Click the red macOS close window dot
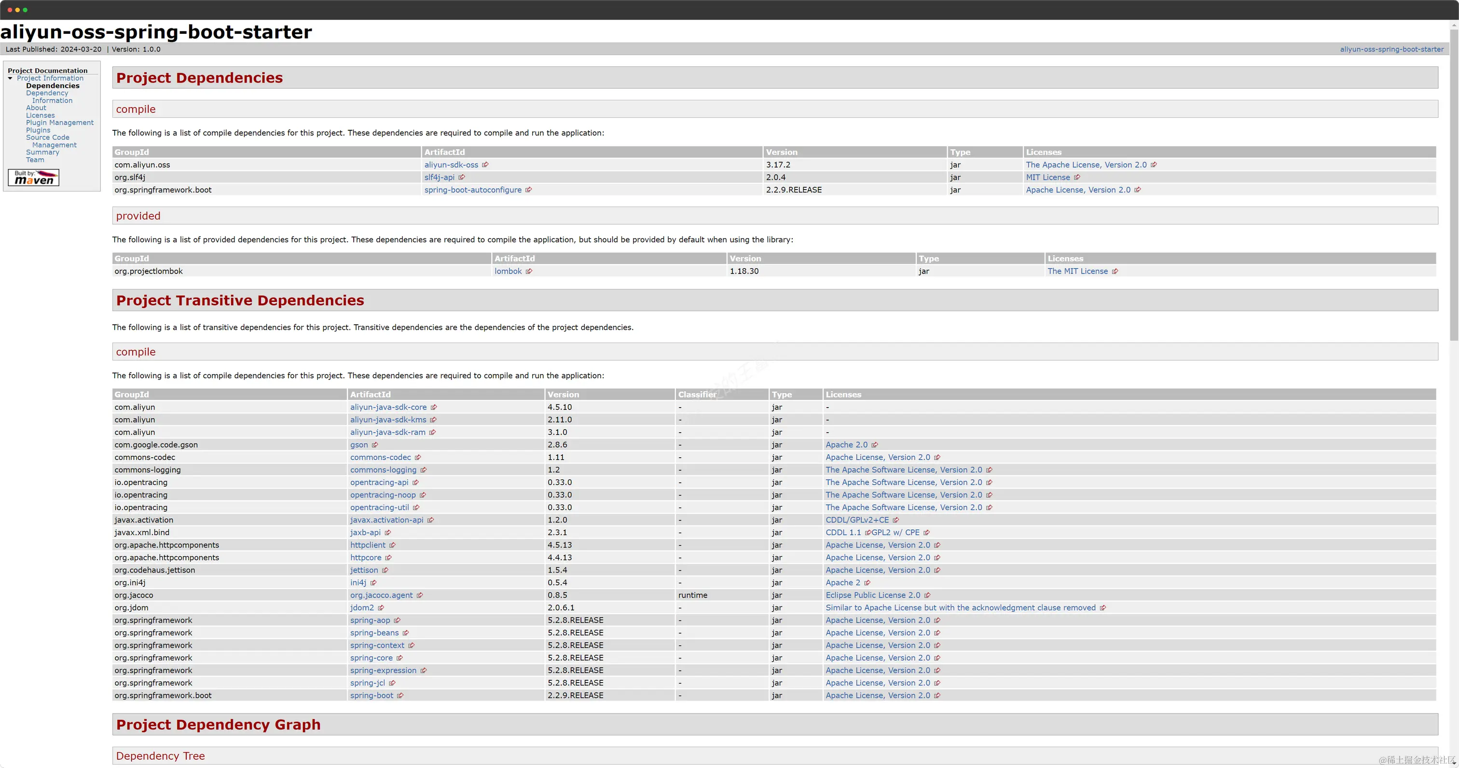 10,10
